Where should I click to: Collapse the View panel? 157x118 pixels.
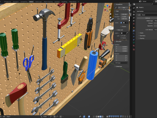click(x=115, y=11)
